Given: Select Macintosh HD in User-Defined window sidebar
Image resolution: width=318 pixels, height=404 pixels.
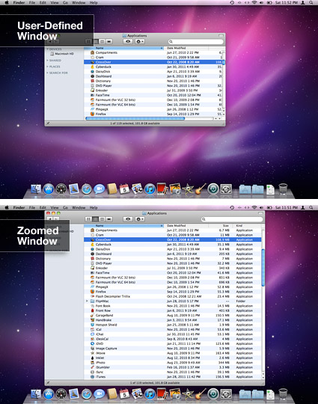Looking at the screenshot, I should [62, 54].
